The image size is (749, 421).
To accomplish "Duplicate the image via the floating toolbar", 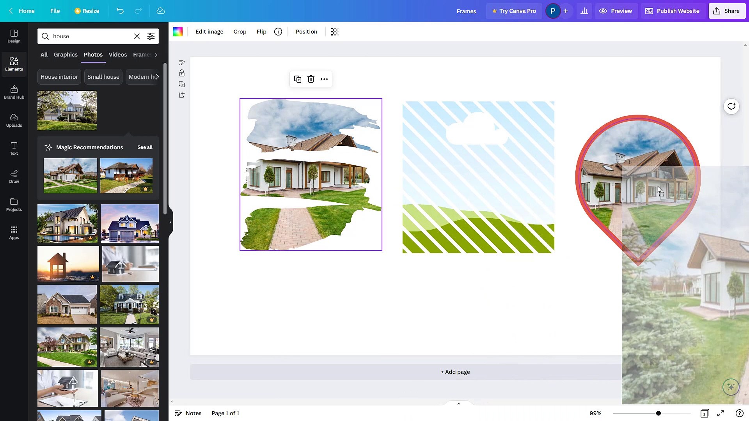I will point(297,79).
